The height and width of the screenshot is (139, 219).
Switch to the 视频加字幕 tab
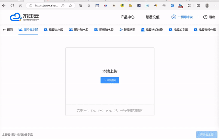178,30
